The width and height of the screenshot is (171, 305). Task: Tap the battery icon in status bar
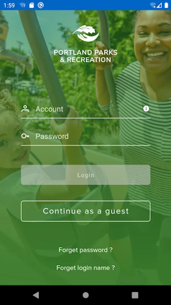(166, 5)
